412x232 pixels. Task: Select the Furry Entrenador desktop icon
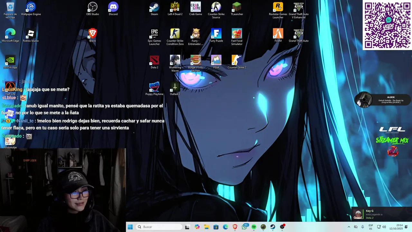click(195, 37)
